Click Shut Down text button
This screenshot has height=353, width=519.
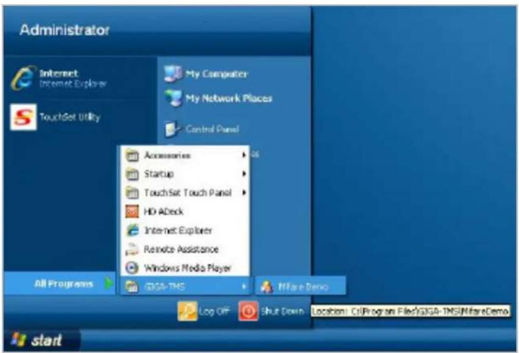[x=282, y=312]
